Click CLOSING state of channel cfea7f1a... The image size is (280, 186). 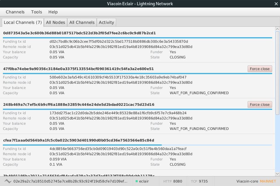tap(178, 164)
